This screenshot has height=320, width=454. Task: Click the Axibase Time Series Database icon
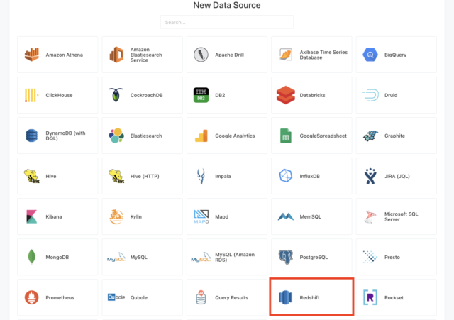point(286,55)
